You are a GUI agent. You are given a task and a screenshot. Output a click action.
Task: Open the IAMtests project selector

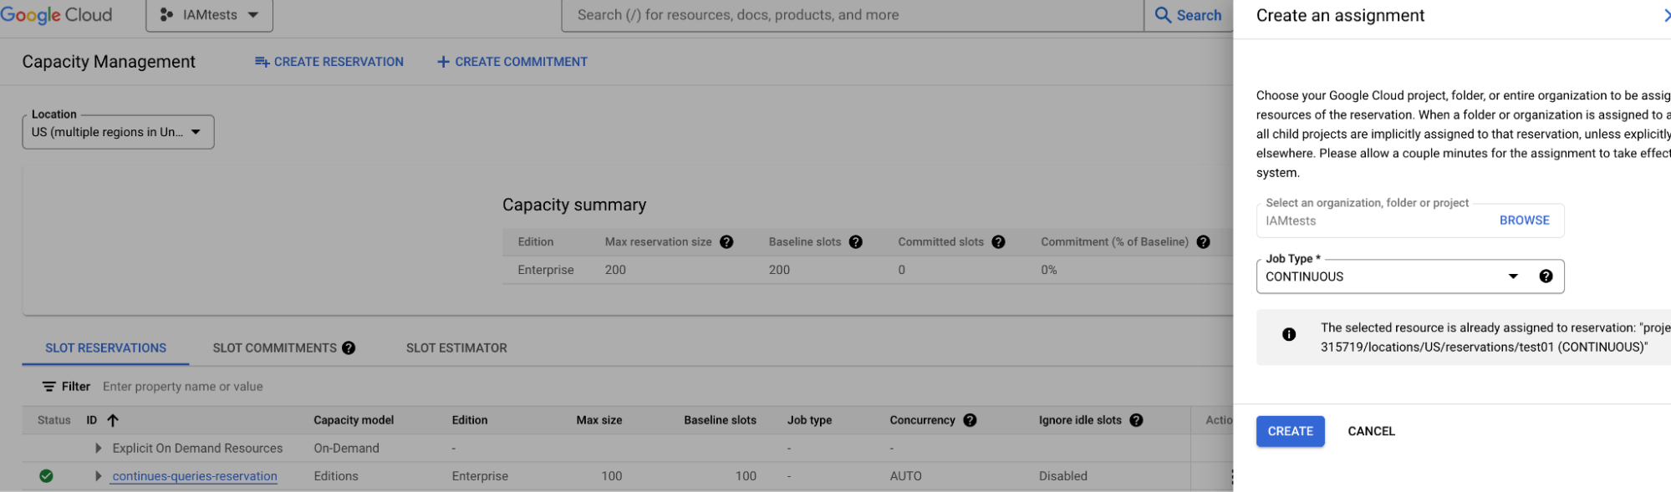click(209, 15)
